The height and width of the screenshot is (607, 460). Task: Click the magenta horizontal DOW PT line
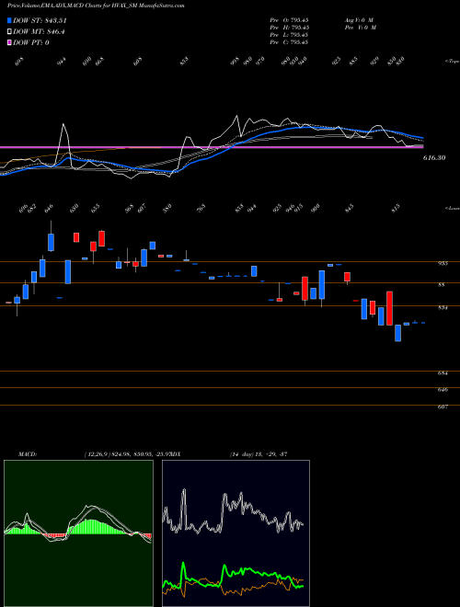click(212, 147)
